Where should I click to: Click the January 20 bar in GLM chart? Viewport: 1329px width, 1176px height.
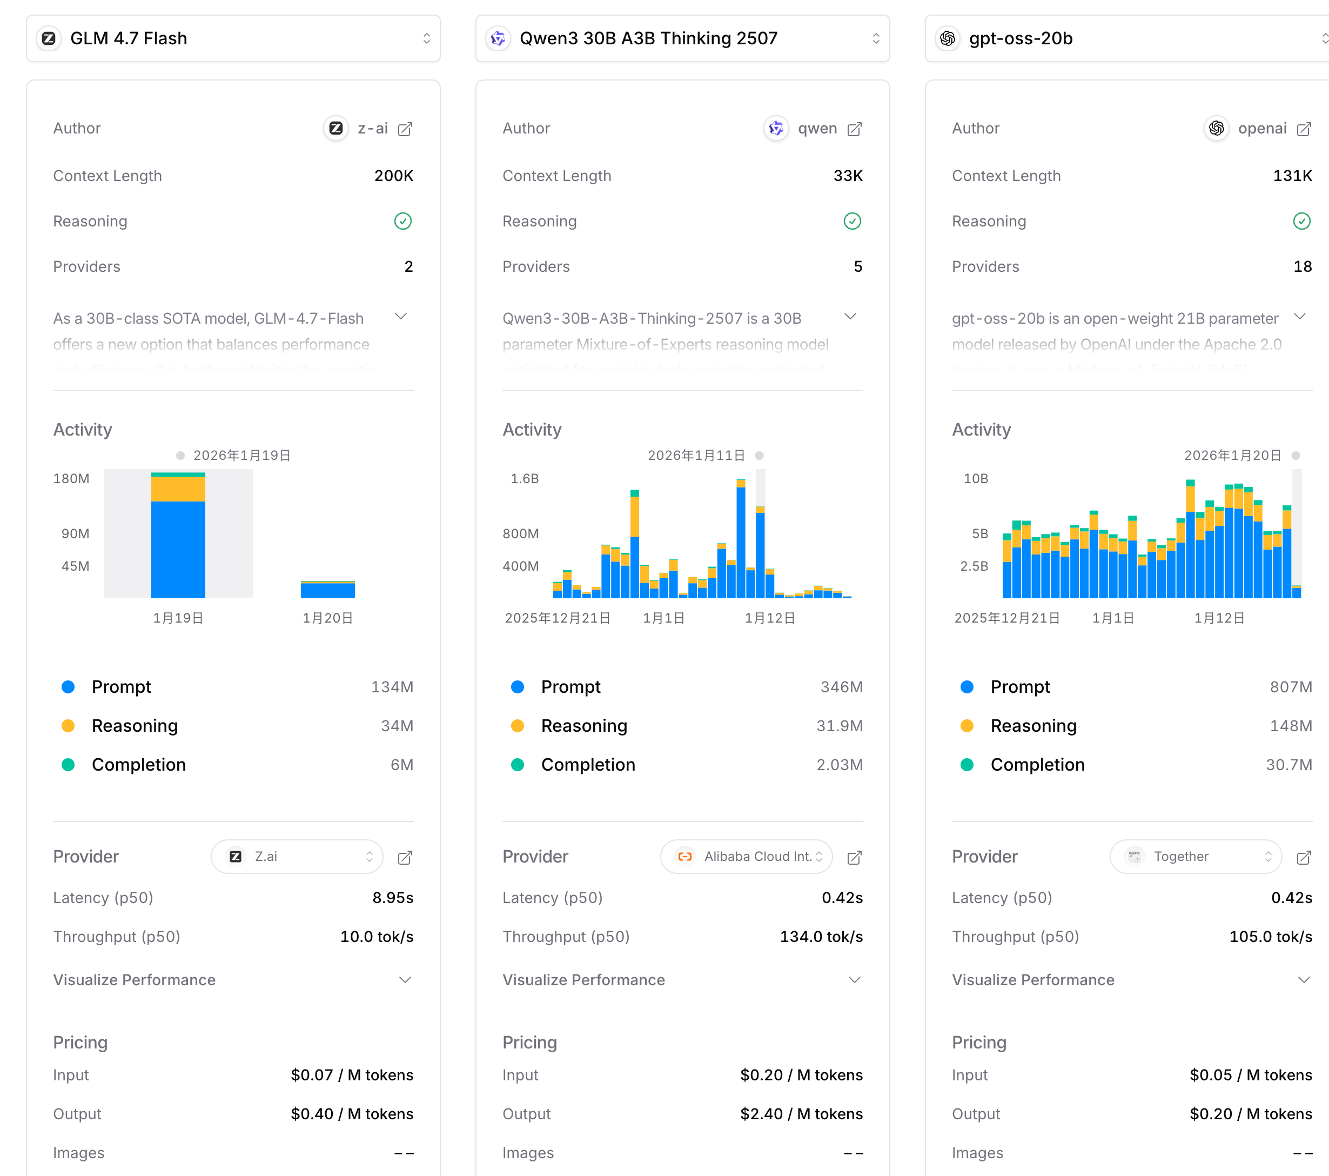(328, 589)
